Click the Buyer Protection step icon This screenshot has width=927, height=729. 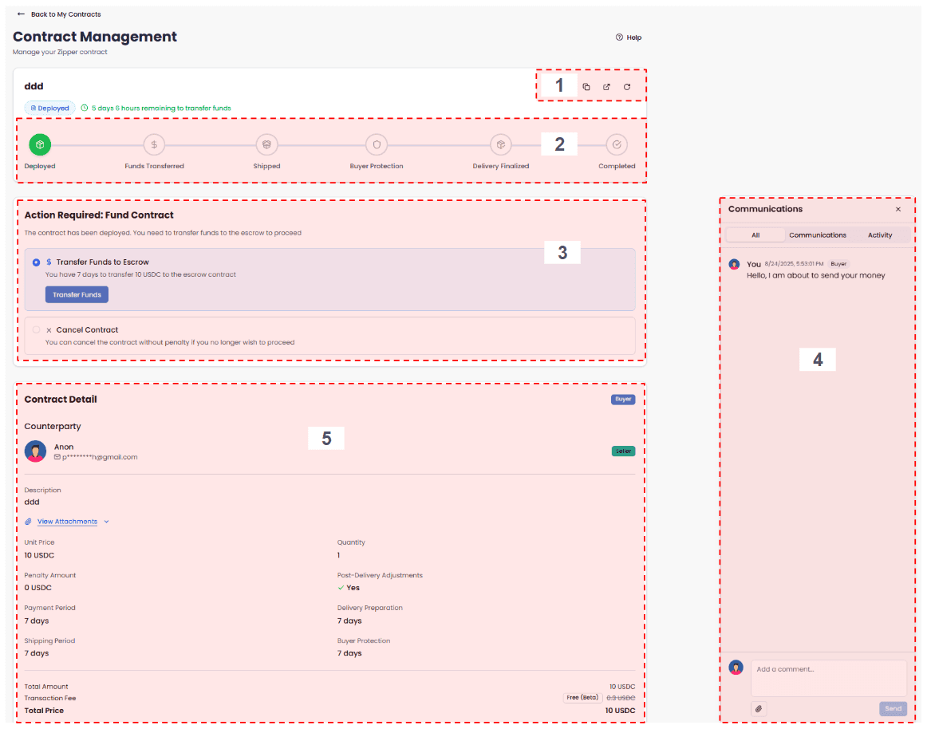(376, 144)
